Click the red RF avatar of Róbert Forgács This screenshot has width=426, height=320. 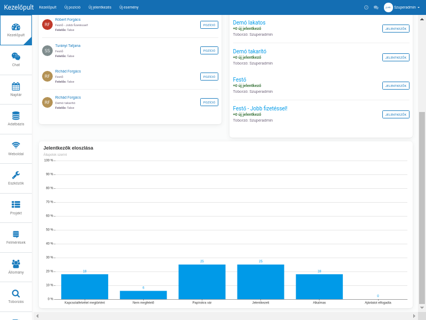[47, 25]
